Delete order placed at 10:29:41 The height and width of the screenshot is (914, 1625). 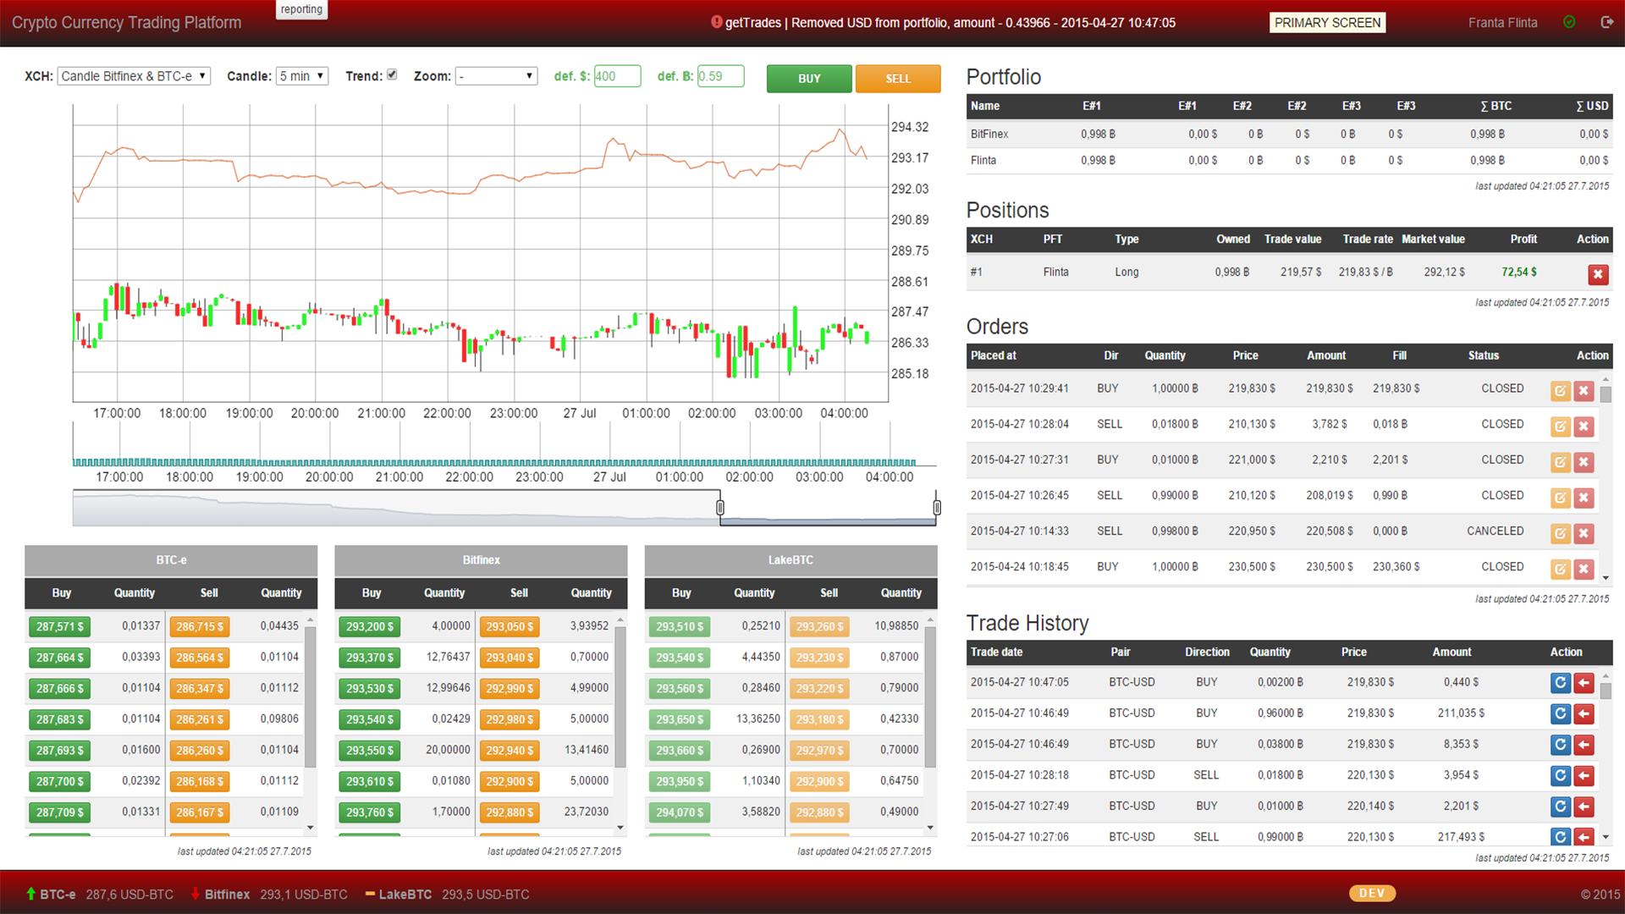click(1584, 391)
